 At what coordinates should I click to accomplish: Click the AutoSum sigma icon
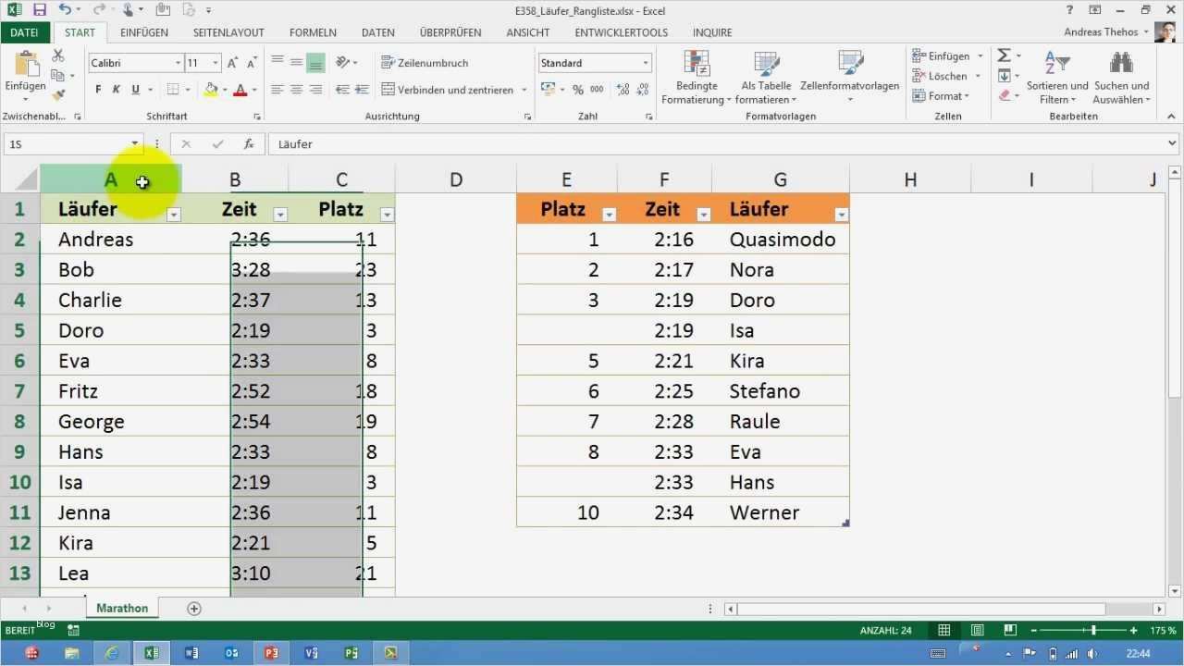click(1004, 56)
